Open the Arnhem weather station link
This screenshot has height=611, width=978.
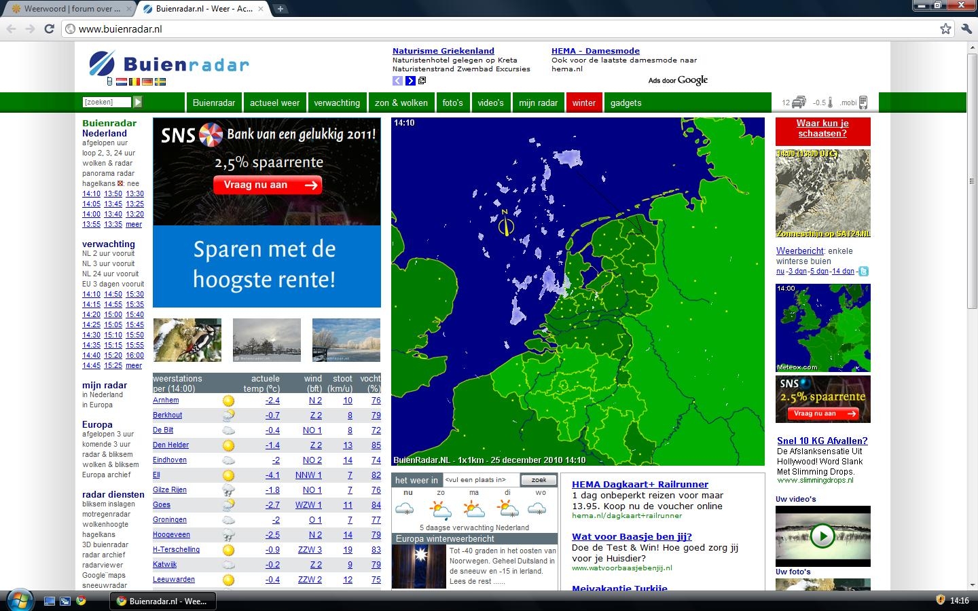coord(166,401)
